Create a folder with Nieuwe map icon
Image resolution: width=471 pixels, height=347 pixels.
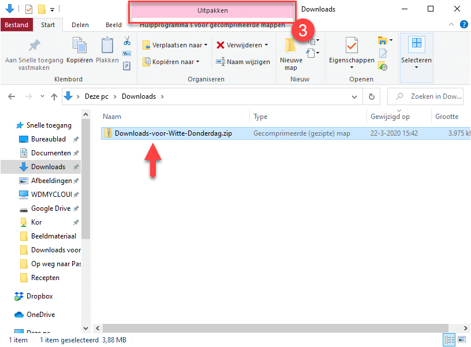tap(291, 52)
